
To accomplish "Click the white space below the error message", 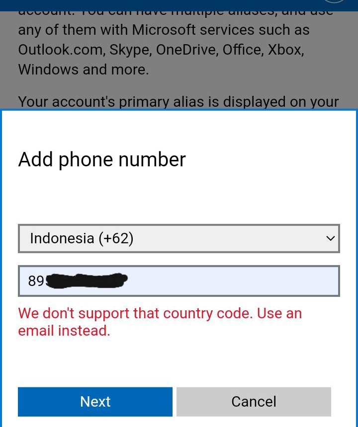I will tap(179, 362).
